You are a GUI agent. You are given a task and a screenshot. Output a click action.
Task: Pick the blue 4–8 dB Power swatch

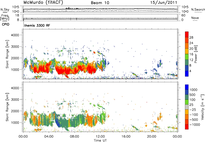point(187,68)
